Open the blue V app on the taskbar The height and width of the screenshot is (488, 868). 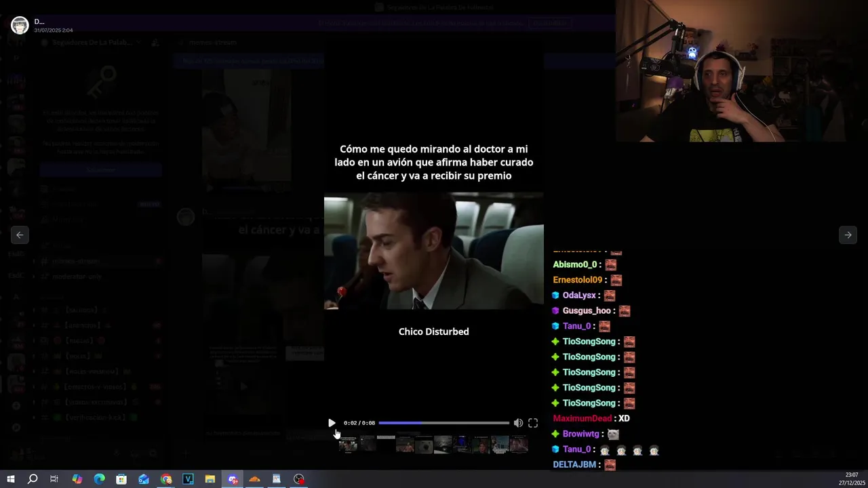(x=188, y=479)
